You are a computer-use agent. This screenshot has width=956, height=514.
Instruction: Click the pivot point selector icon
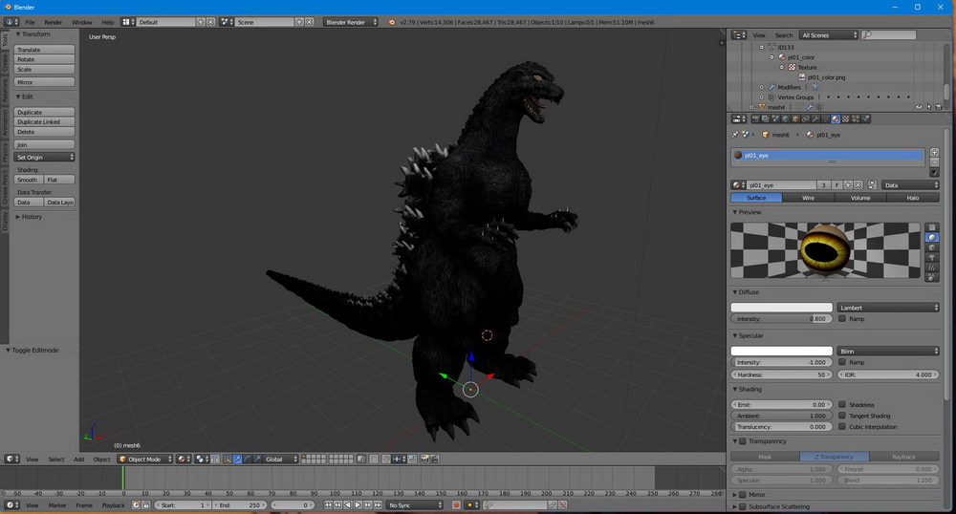[x=202, y=460]
